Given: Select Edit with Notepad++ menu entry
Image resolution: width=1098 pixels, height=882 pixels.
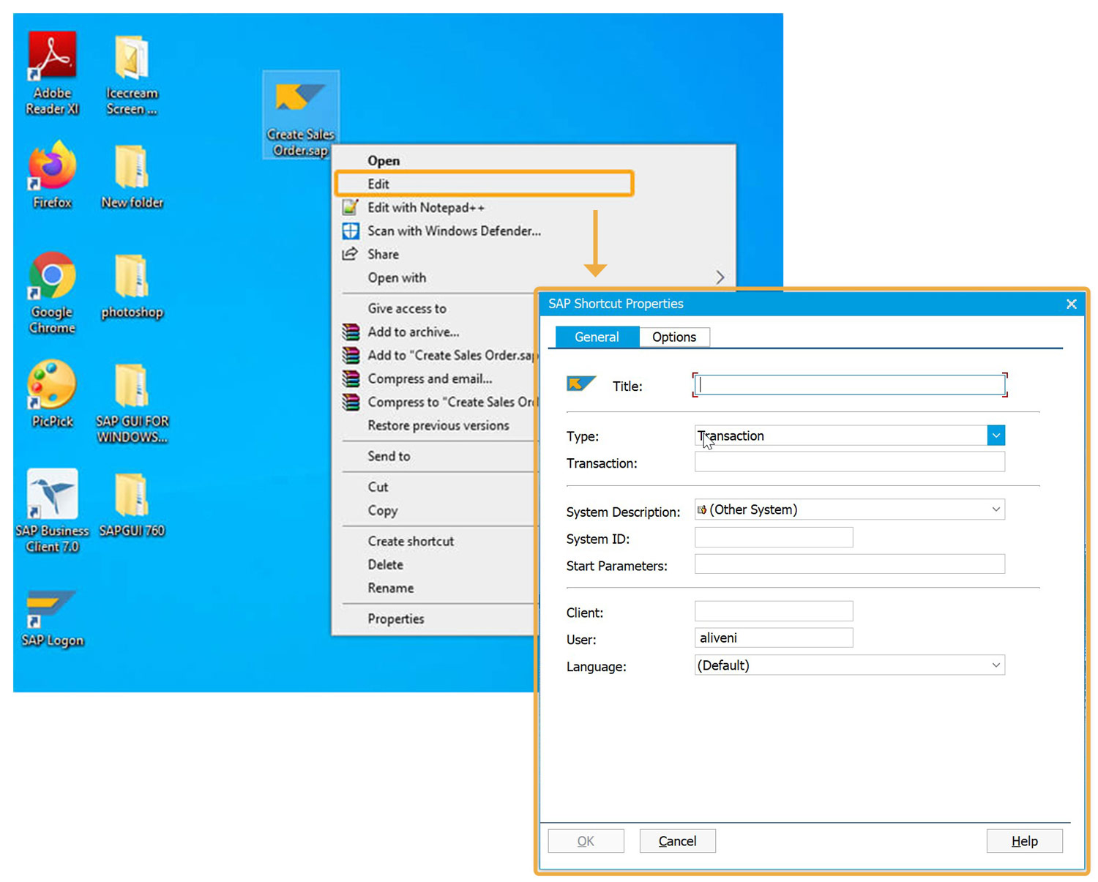Looking at the screenshot, I should [425, 208].
